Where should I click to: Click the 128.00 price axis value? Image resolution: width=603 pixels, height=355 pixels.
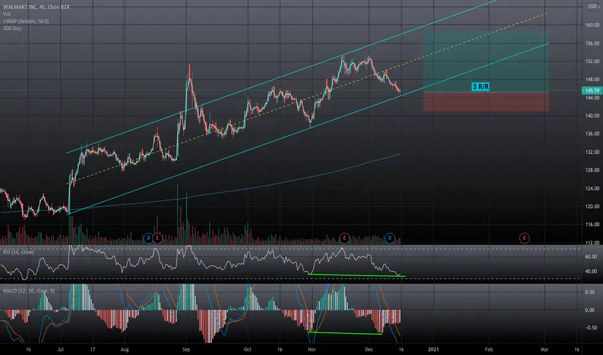pos(592,170)
